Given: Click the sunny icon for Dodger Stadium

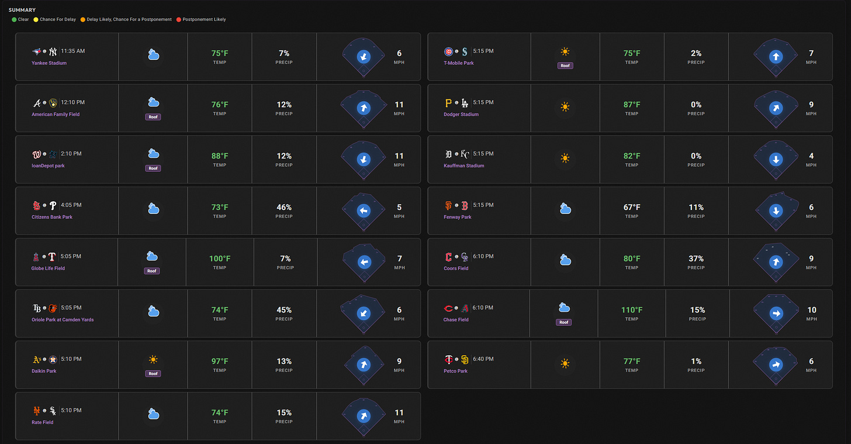Looking at the screenshot, I should tap(565, 106).
